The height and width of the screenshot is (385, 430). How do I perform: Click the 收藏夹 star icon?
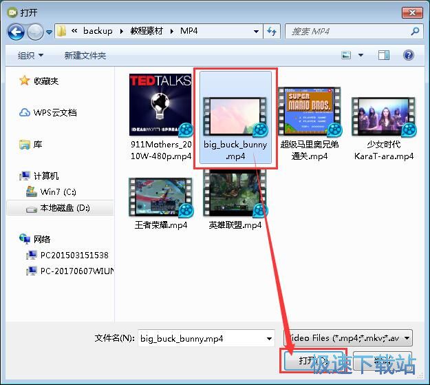[24, 81]
